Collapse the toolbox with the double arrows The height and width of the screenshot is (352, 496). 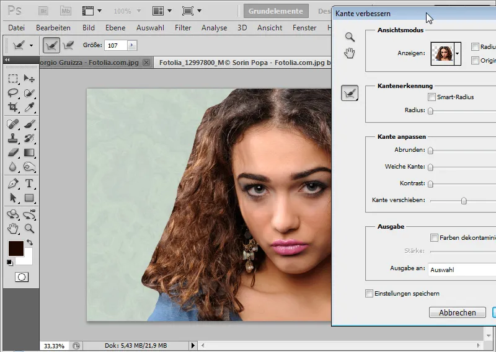click(x=7, y=59)
